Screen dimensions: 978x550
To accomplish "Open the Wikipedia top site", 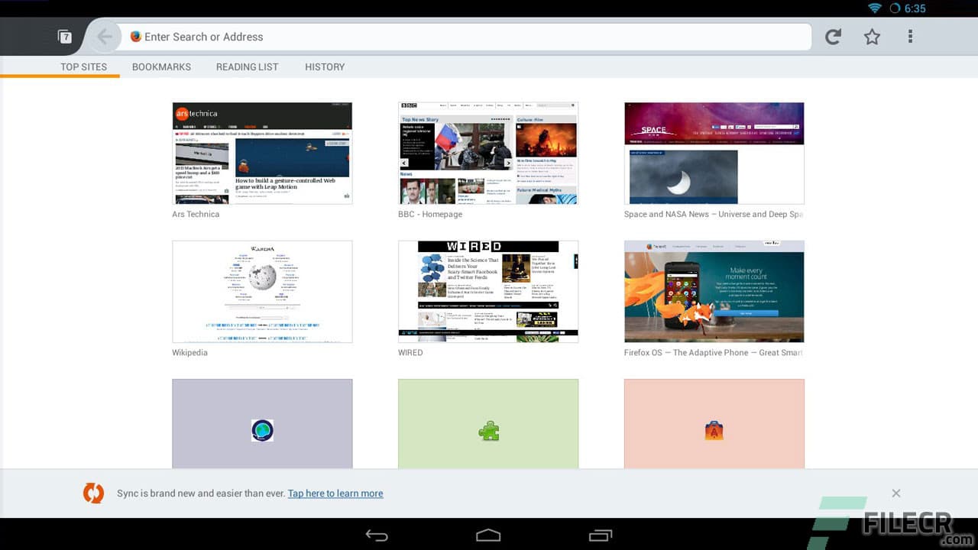I will (x=262, y=291).
